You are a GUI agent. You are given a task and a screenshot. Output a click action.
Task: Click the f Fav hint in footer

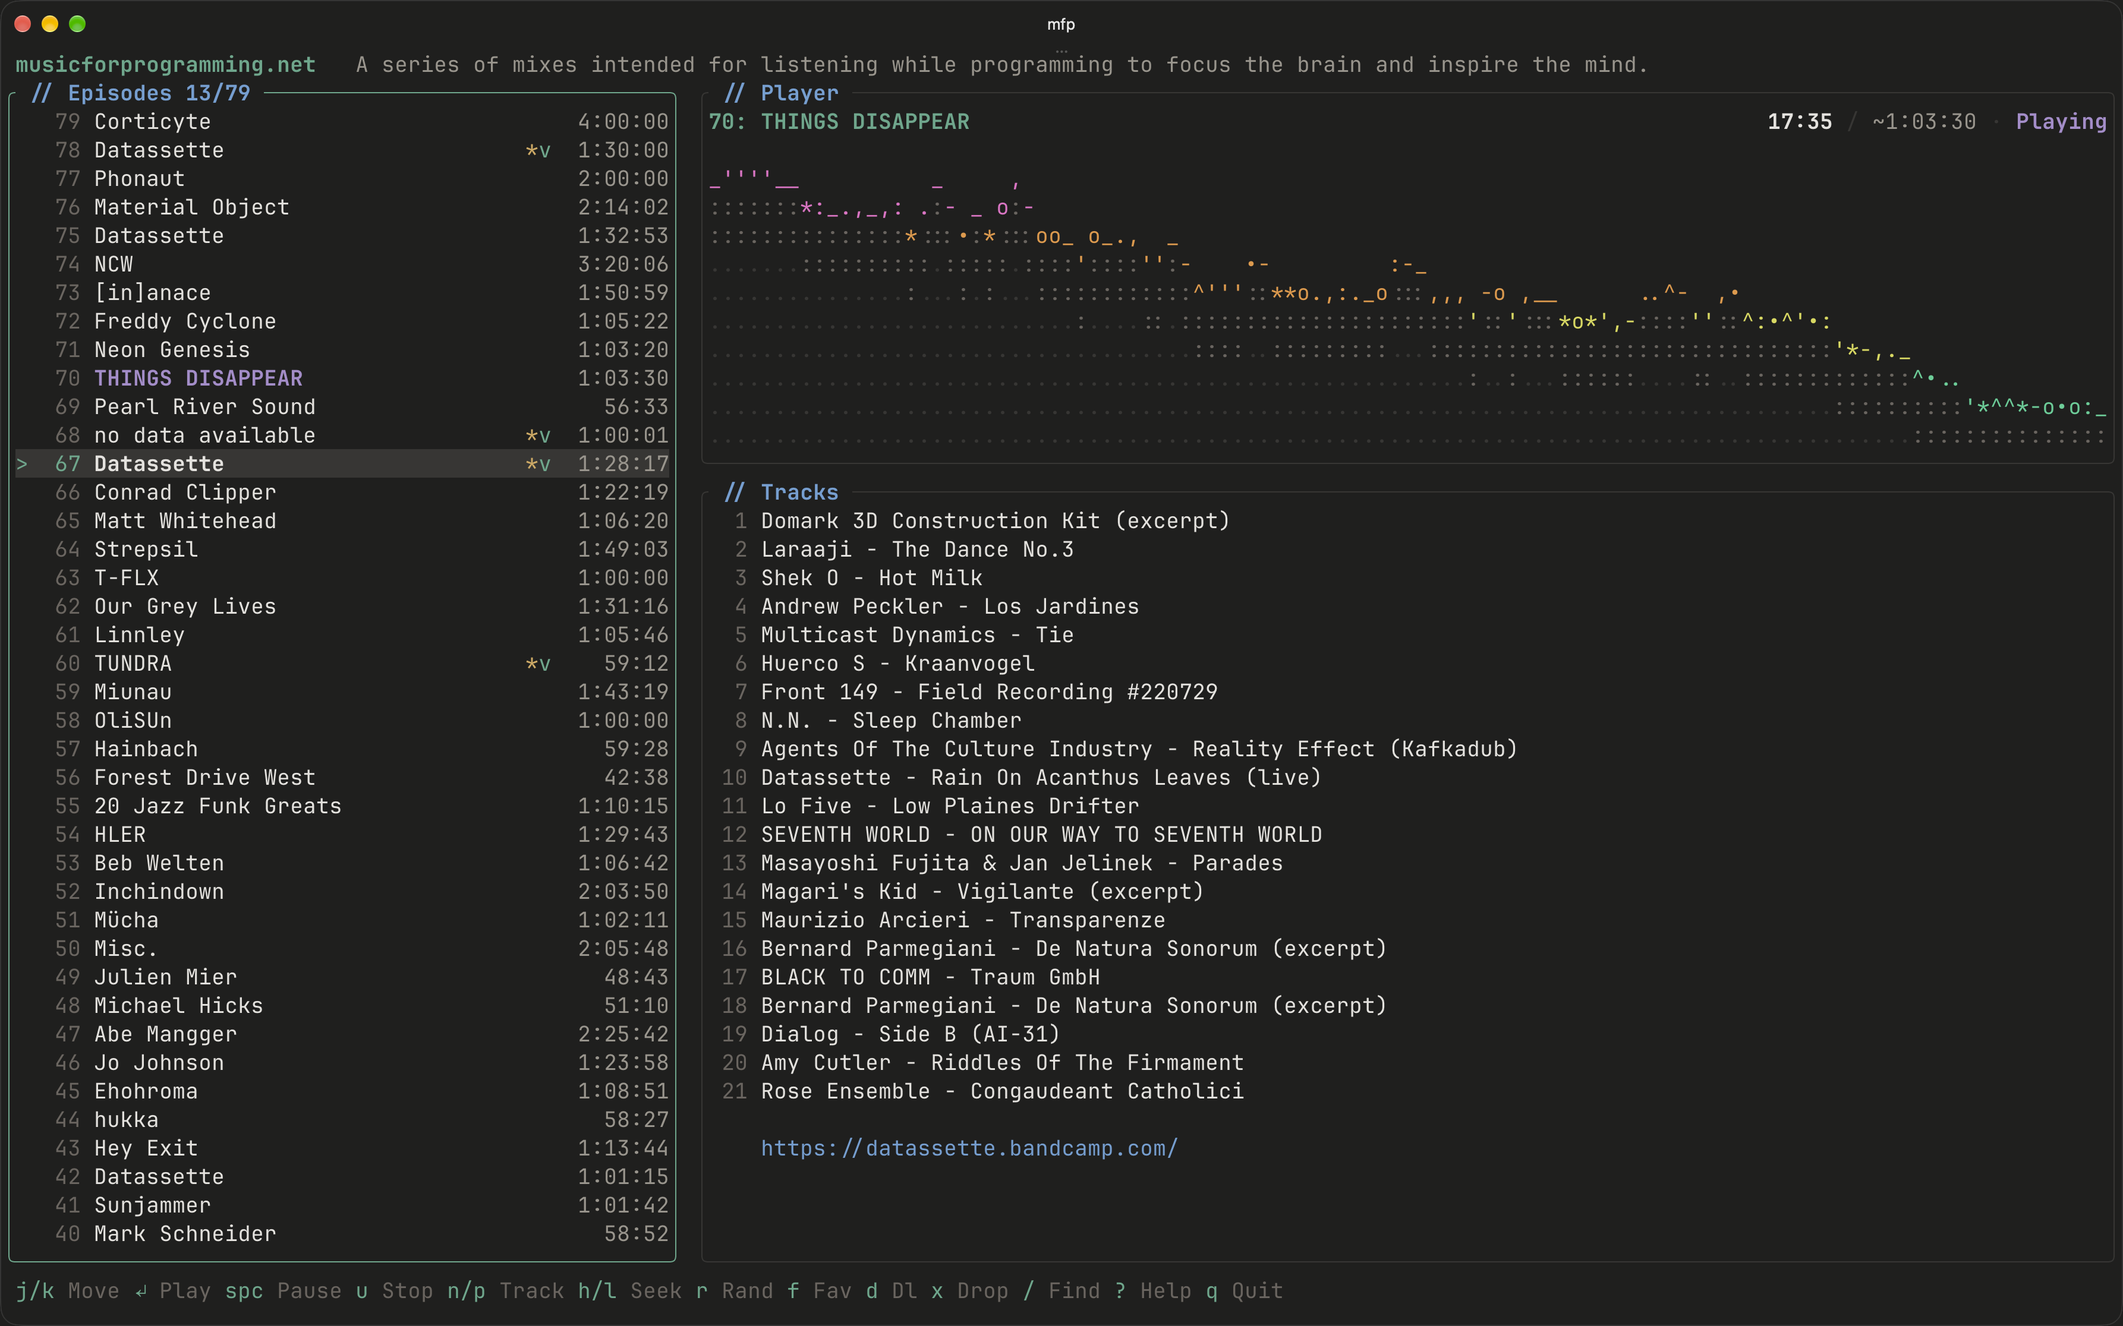[820, 1290]
